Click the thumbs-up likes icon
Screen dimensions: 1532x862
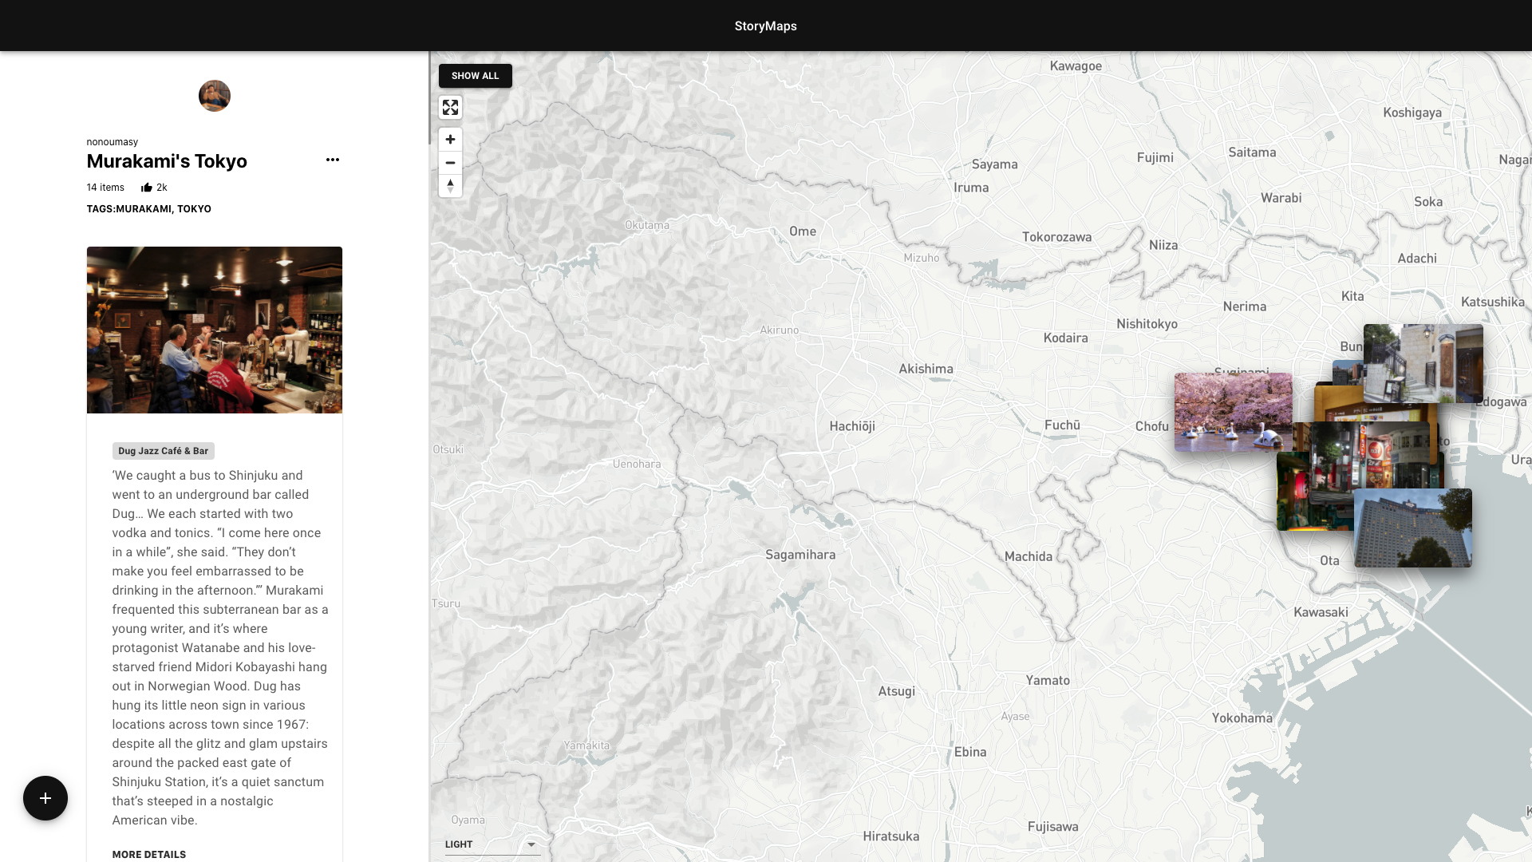pyautogui.click(x=147, y=188)
